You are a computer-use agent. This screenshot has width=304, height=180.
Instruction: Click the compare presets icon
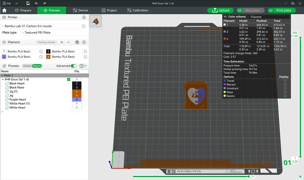pos(85,66)
